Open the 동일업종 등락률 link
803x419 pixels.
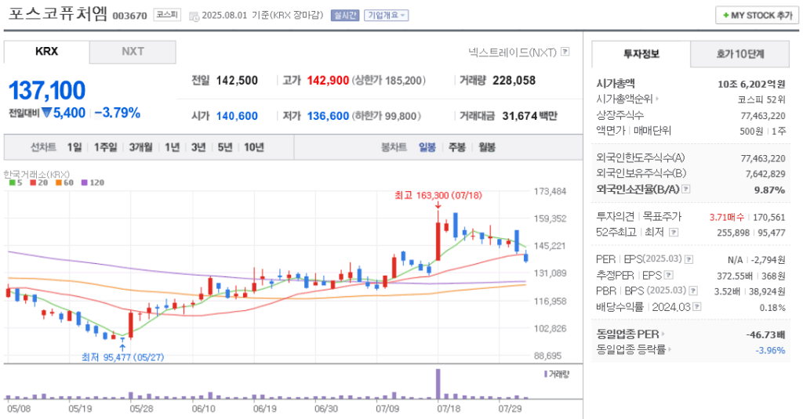[x=633, y=349]
